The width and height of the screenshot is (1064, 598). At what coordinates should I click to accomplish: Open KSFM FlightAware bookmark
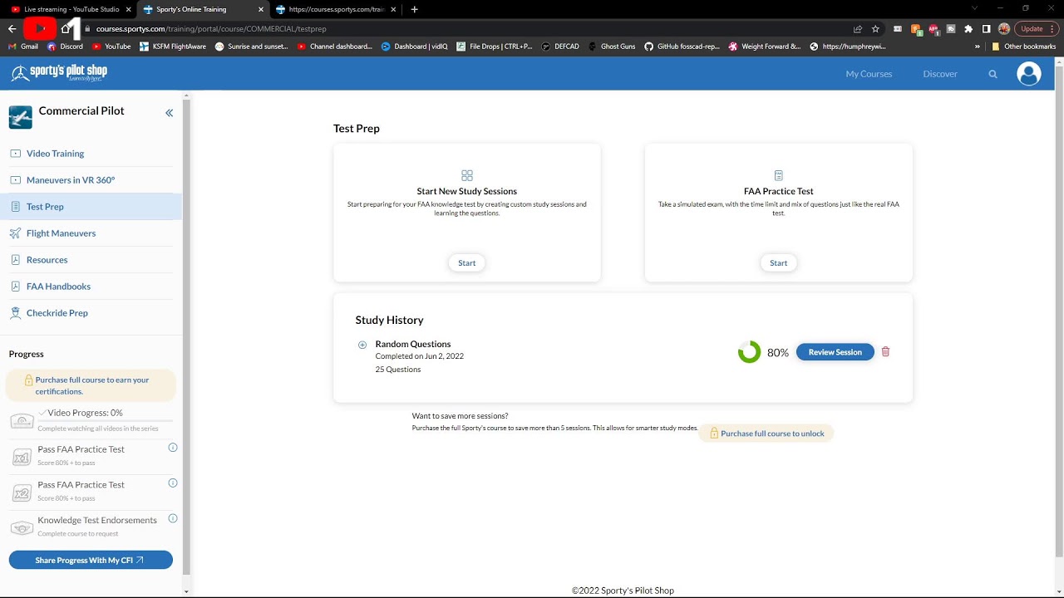[x=173, y=47]
